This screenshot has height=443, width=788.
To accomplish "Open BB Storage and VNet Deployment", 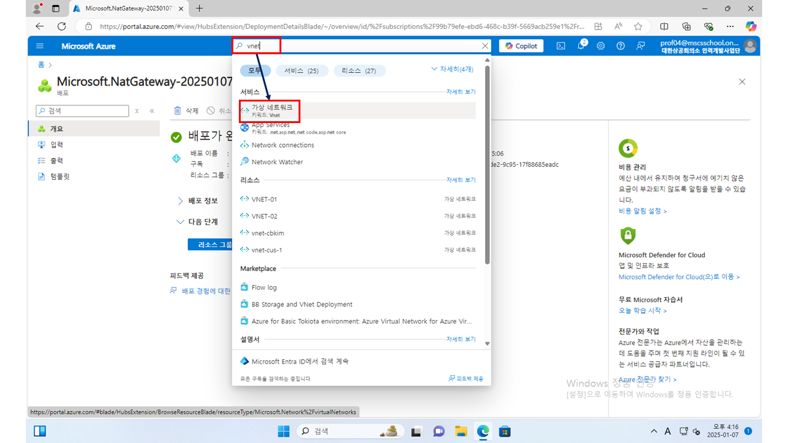I will coord(358,305).
